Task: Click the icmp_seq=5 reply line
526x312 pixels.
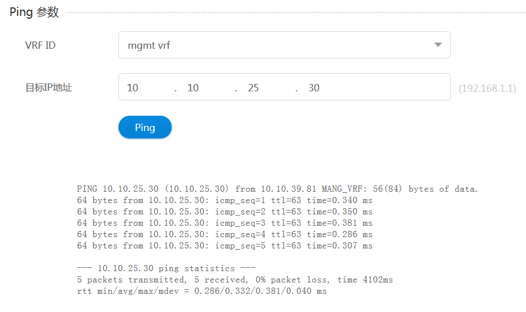Action: tap(225, 246)
